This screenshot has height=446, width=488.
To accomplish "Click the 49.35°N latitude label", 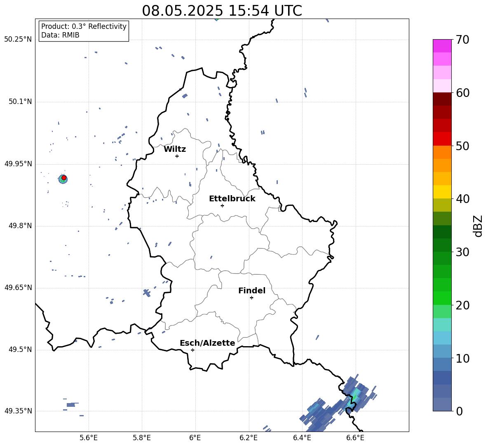I will tap(18, 411).
